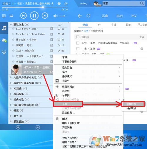This screenshot has width=147, height=149.
Task: Open the cloud music sidebar icon
Action: coord(4,40)
